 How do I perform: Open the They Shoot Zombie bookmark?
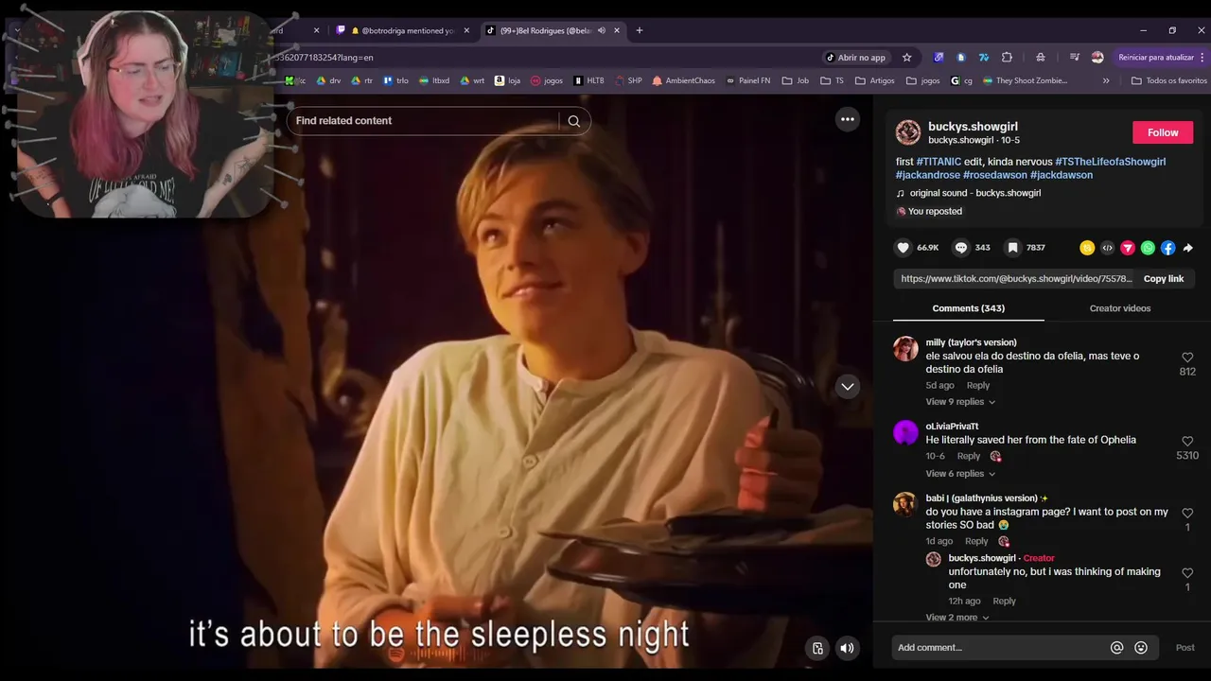(x=1025, y=80)
